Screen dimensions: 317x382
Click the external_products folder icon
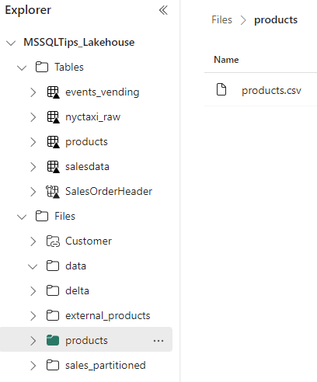pyautogui.click(x=53, y=315)
